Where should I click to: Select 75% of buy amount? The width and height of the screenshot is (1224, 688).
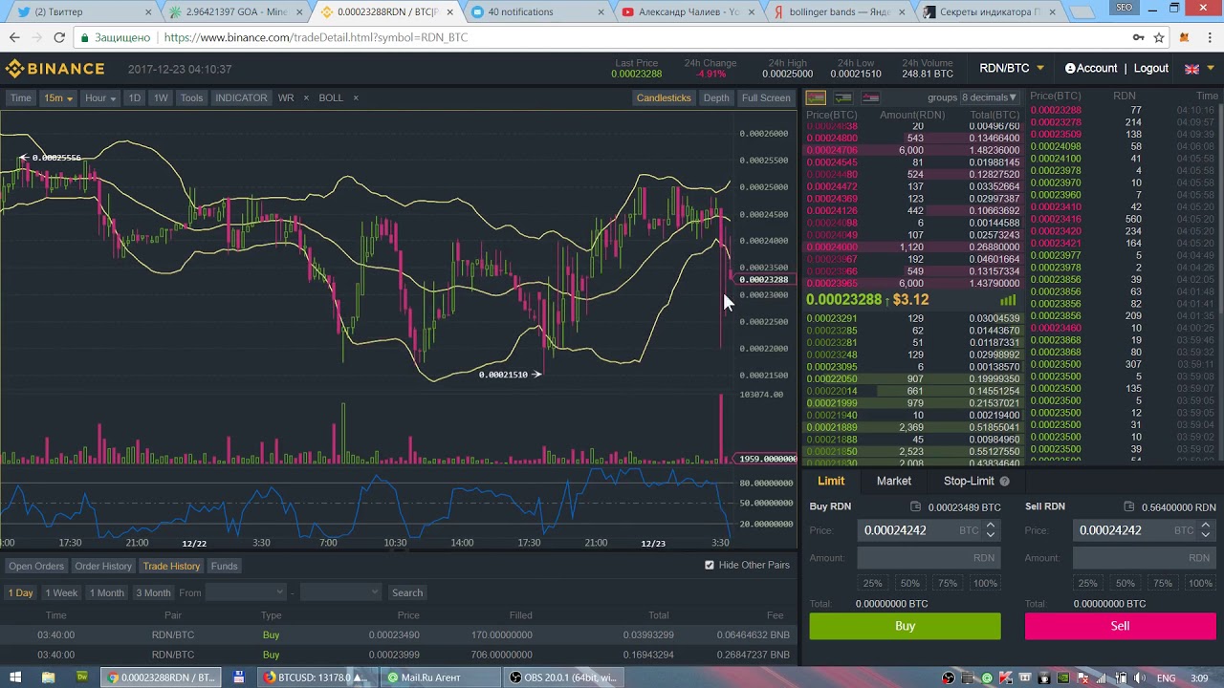point(947,583)
